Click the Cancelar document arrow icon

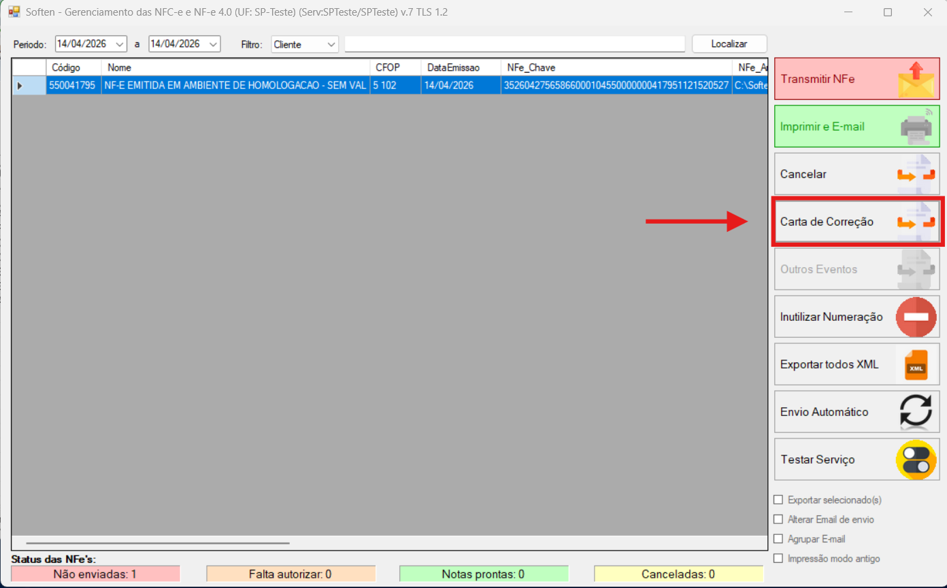pos(916,174)
